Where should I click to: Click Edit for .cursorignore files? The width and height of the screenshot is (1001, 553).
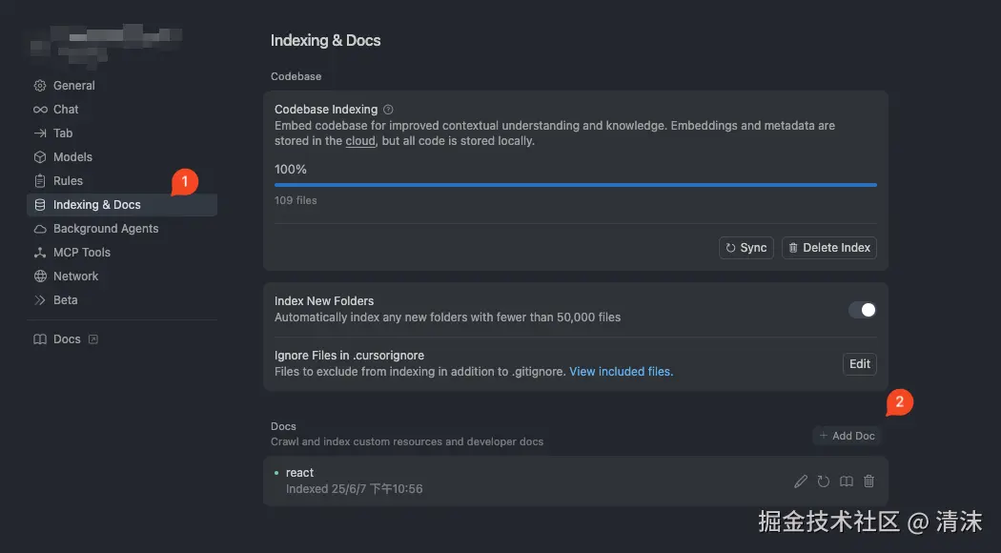click(x=860, y=363)
